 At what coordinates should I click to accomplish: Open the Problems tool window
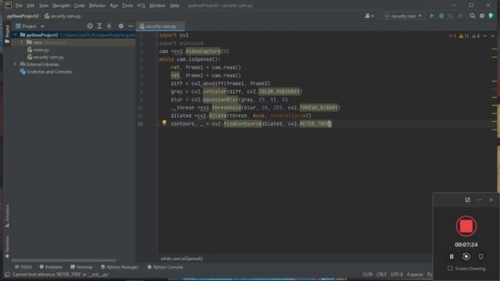[x=51, y=267]
